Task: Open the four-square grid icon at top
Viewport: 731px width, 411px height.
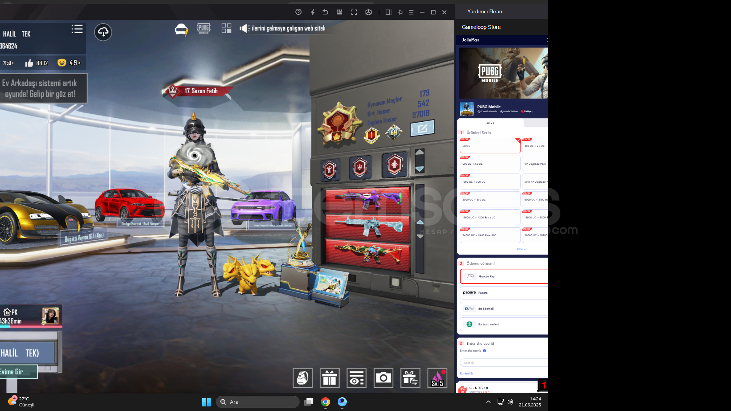Action: click(x=227, y=28)
